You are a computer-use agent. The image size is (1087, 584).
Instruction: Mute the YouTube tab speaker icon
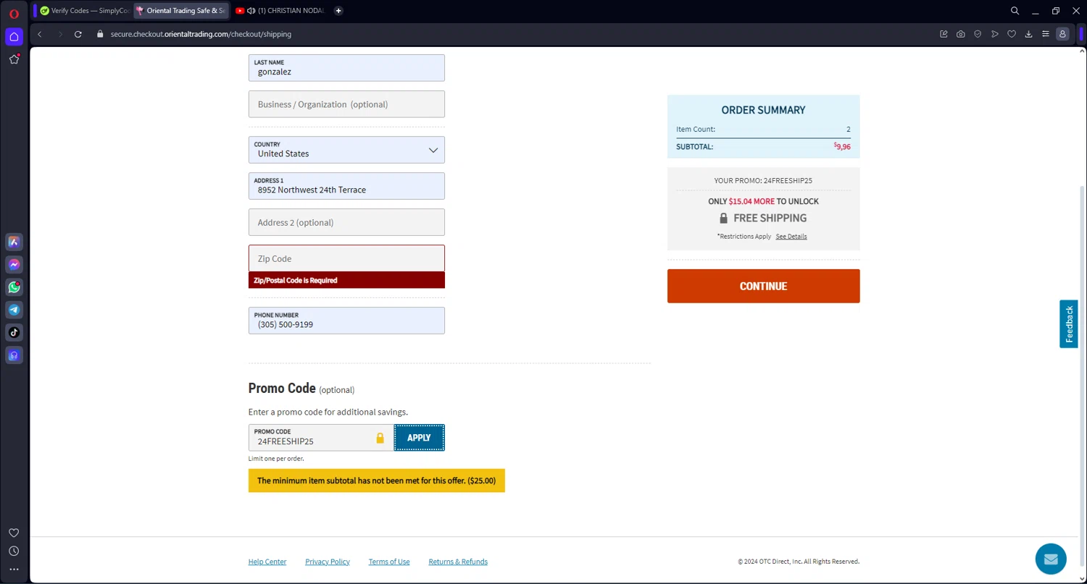point(251,11)
